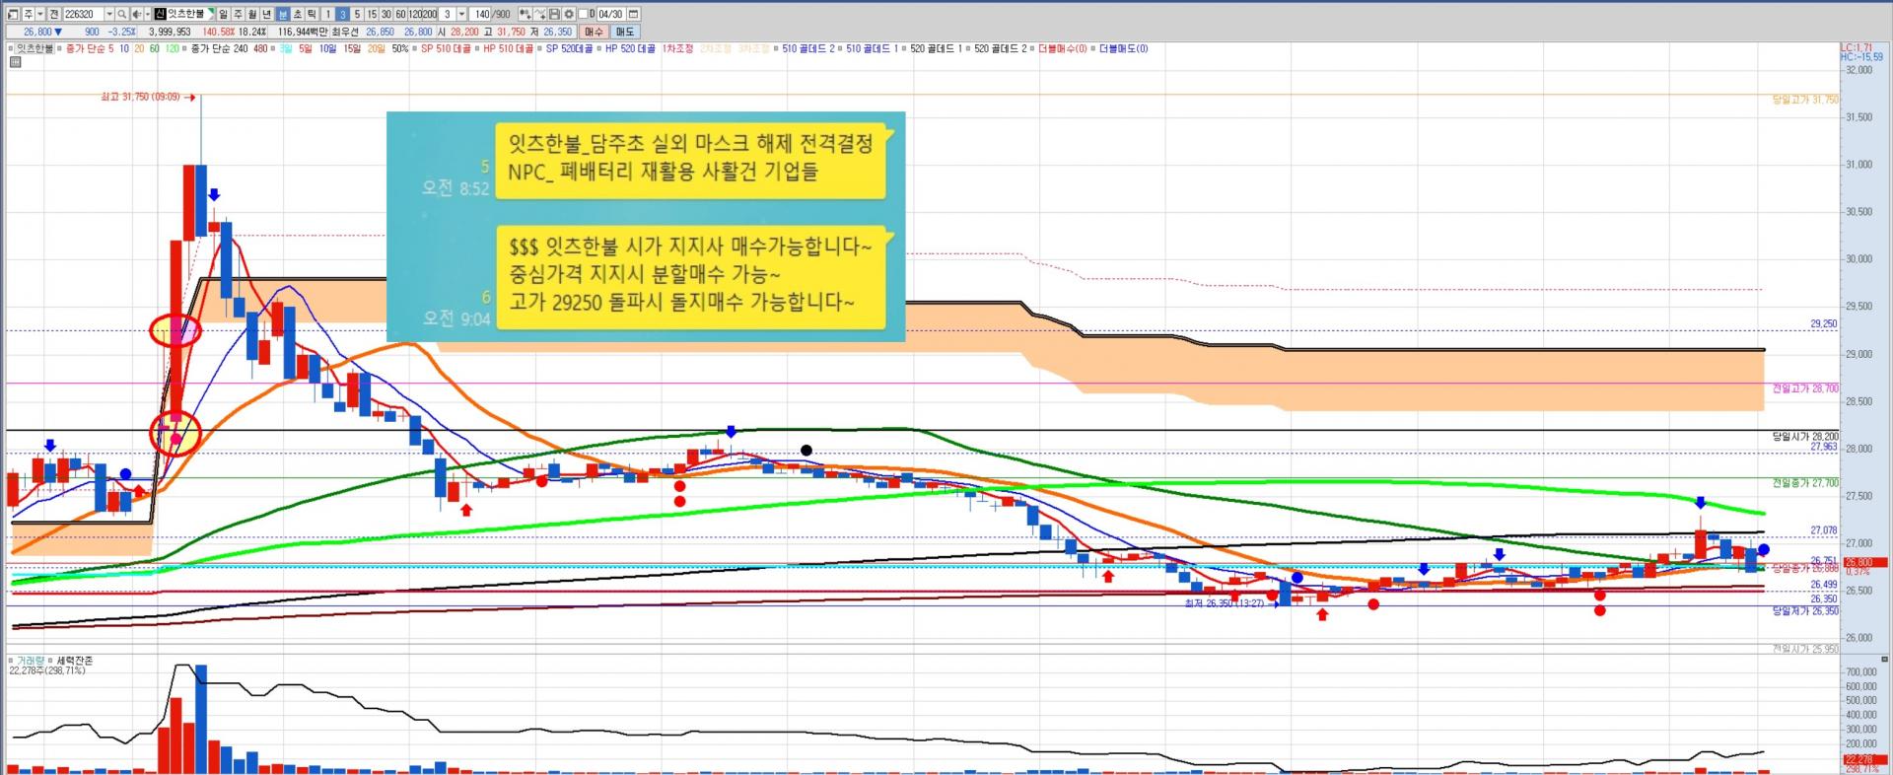Toggle the SP 510 대골 indicator marker
Viewport: 1893px width, 775px height.
tap(416, 48)
